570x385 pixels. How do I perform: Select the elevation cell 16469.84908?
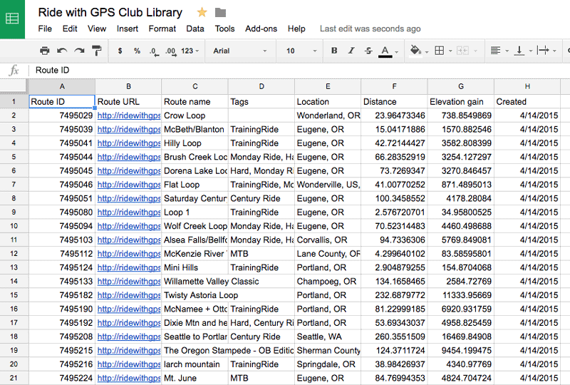[x=460, y=337]
